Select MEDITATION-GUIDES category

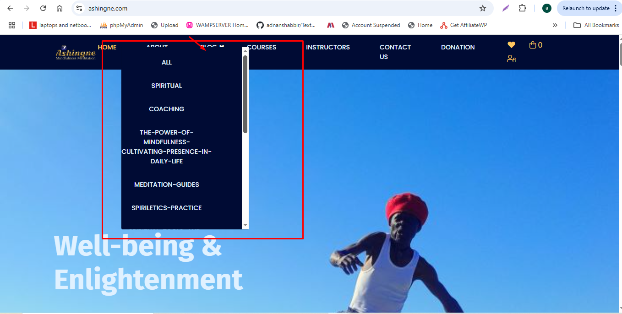click(x=167, y=184)
